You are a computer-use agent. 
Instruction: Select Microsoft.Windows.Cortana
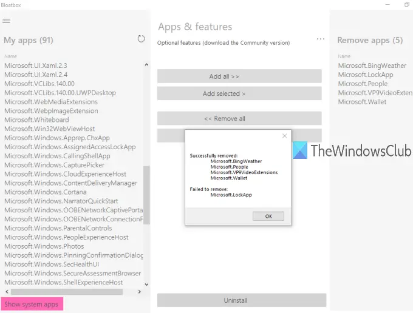(x=46, y=192)
